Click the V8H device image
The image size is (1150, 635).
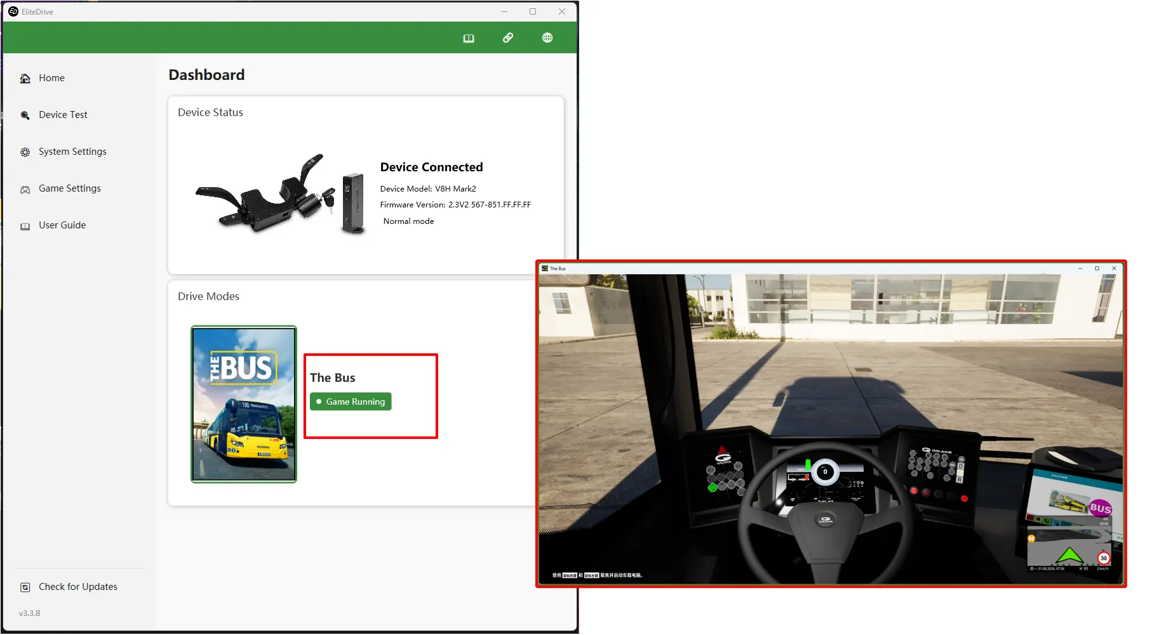281,194
